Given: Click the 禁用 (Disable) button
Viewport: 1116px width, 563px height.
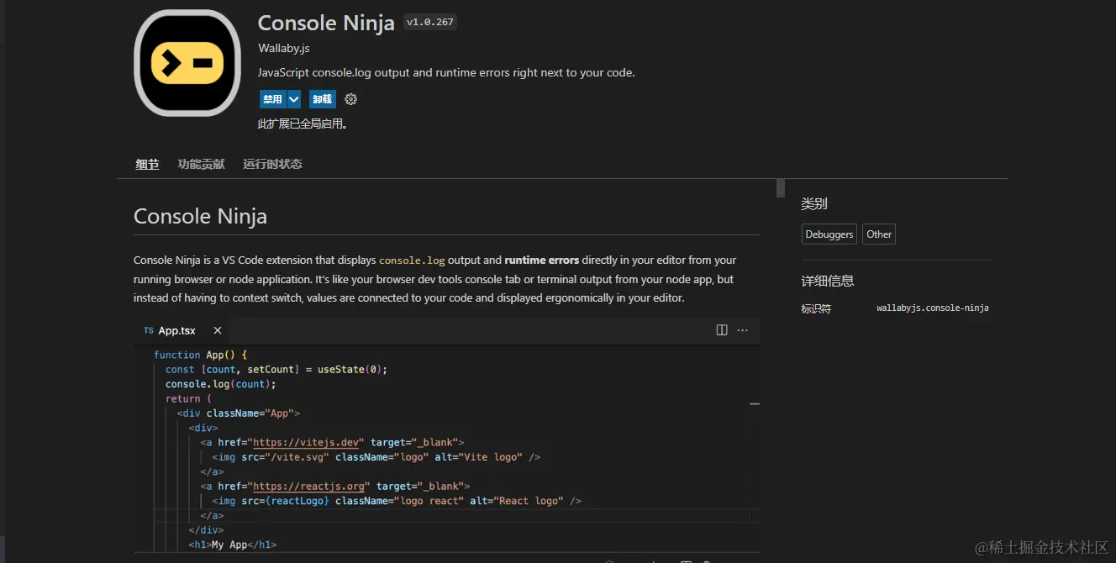Looking at the screenshot, I should click(272, 99).
